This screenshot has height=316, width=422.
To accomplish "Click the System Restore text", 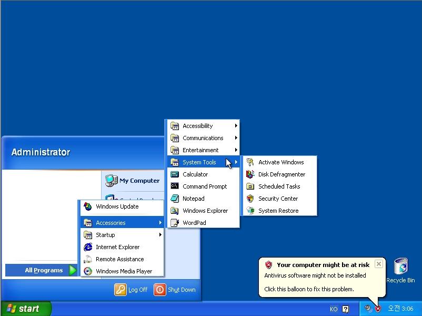I will pyautogui.click(x=278, y=211).
